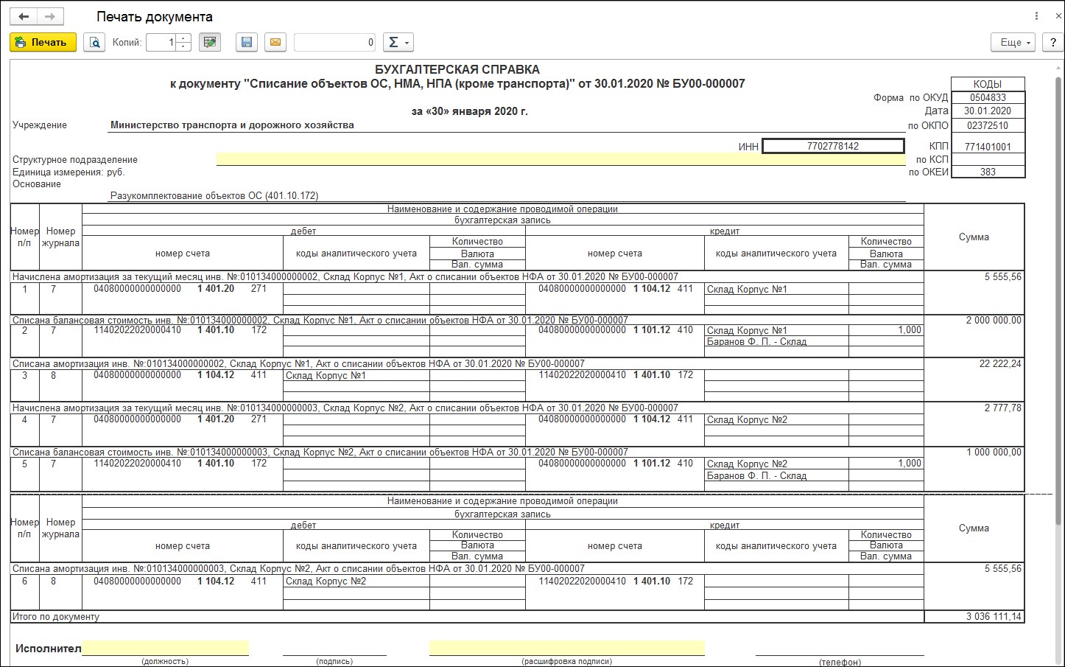Save the document with the floppy disk icon
Viewport: 1065px width, 667px height.
[x=247, y=43]
